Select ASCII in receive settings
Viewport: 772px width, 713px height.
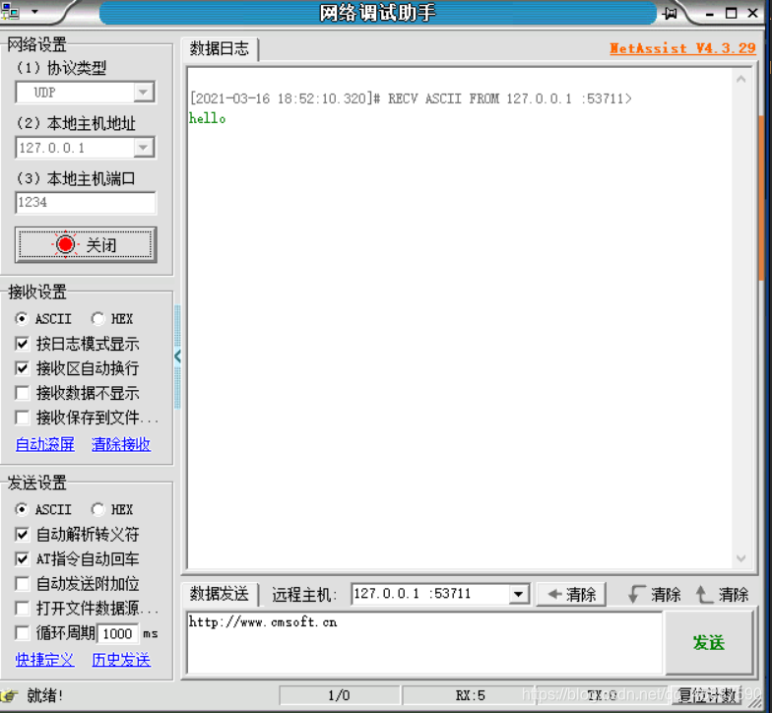[x=43, y=319]
